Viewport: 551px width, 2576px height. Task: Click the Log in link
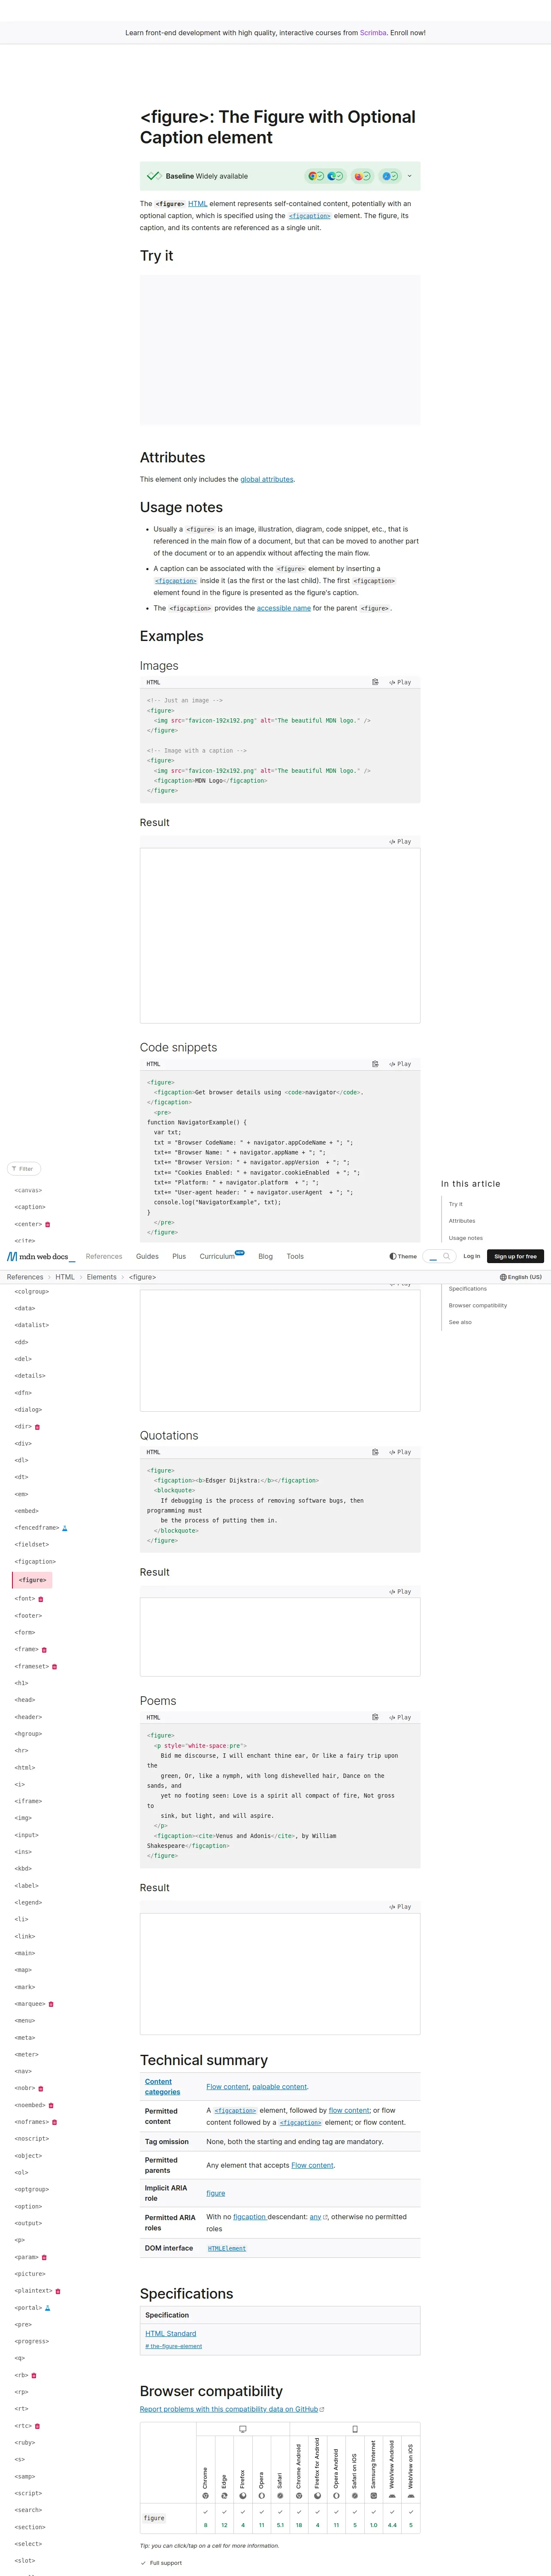[471, 1256]
